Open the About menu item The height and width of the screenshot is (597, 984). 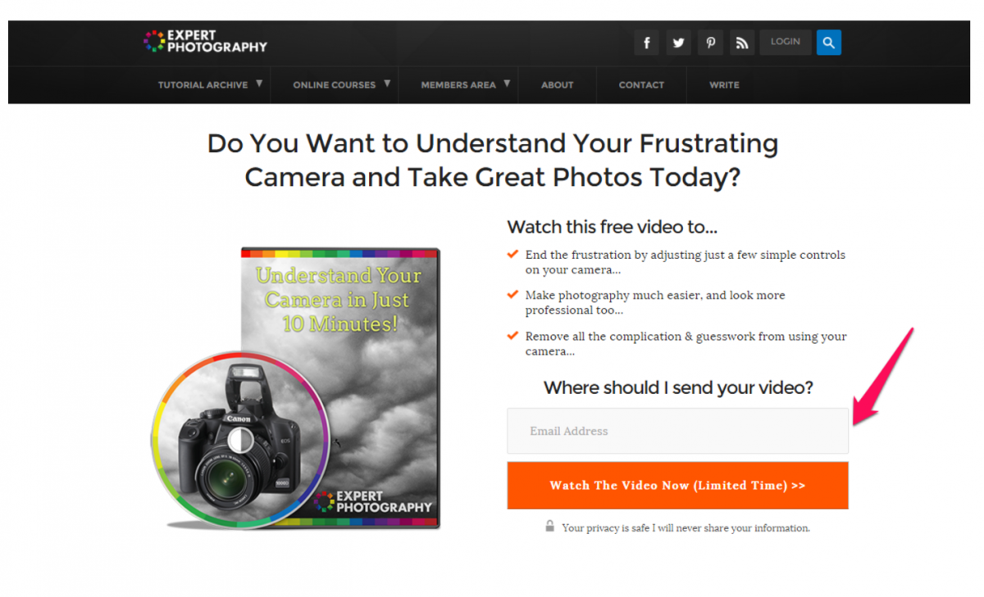(557, 85)
